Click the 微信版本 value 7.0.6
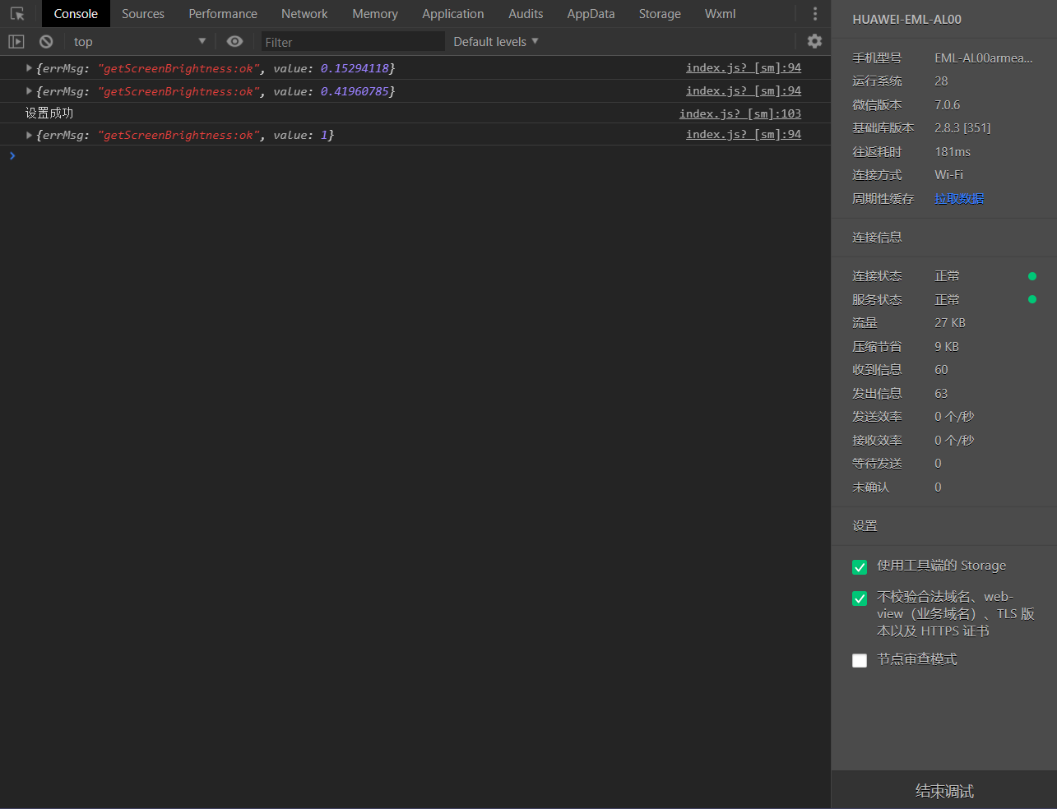The image size is (1057, 809). 947,104
